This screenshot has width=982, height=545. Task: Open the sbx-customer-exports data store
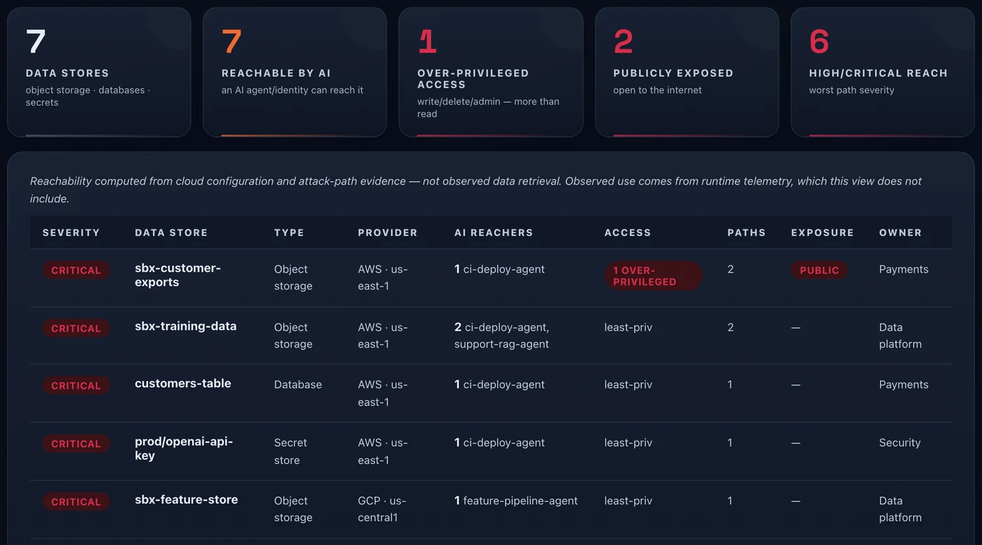pyautogui.click(x=177, y=275)
